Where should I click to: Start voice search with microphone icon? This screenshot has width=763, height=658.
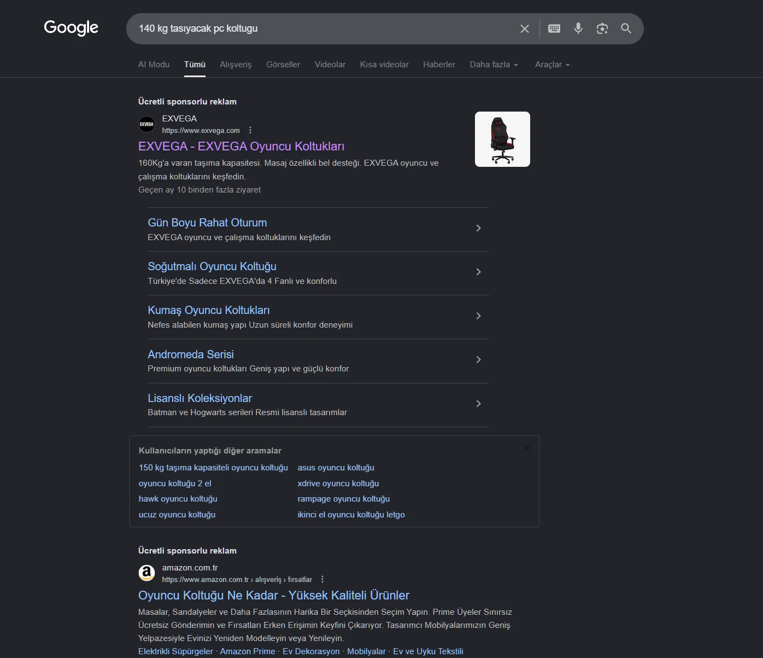pyautogui.click(x=578, y=28)
